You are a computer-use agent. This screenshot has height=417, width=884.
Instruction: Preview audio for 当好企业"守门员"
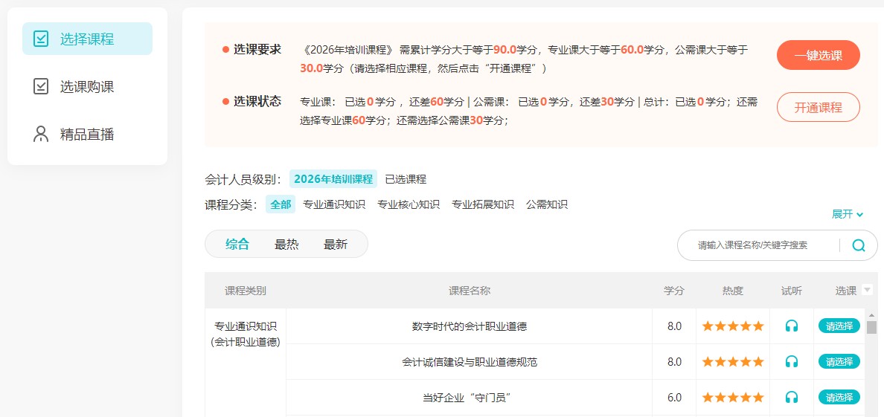792,397
